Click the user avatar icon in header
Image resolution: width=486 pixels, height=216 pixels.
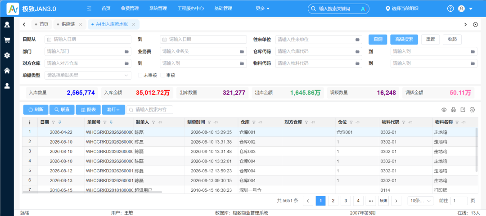click(x=461, y=9)
